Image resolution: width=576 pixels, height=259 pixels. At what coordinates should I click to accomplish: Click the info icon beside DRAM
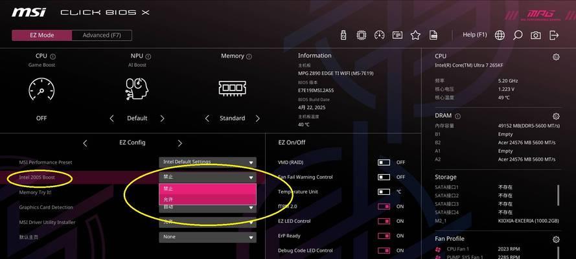(457, 116)
